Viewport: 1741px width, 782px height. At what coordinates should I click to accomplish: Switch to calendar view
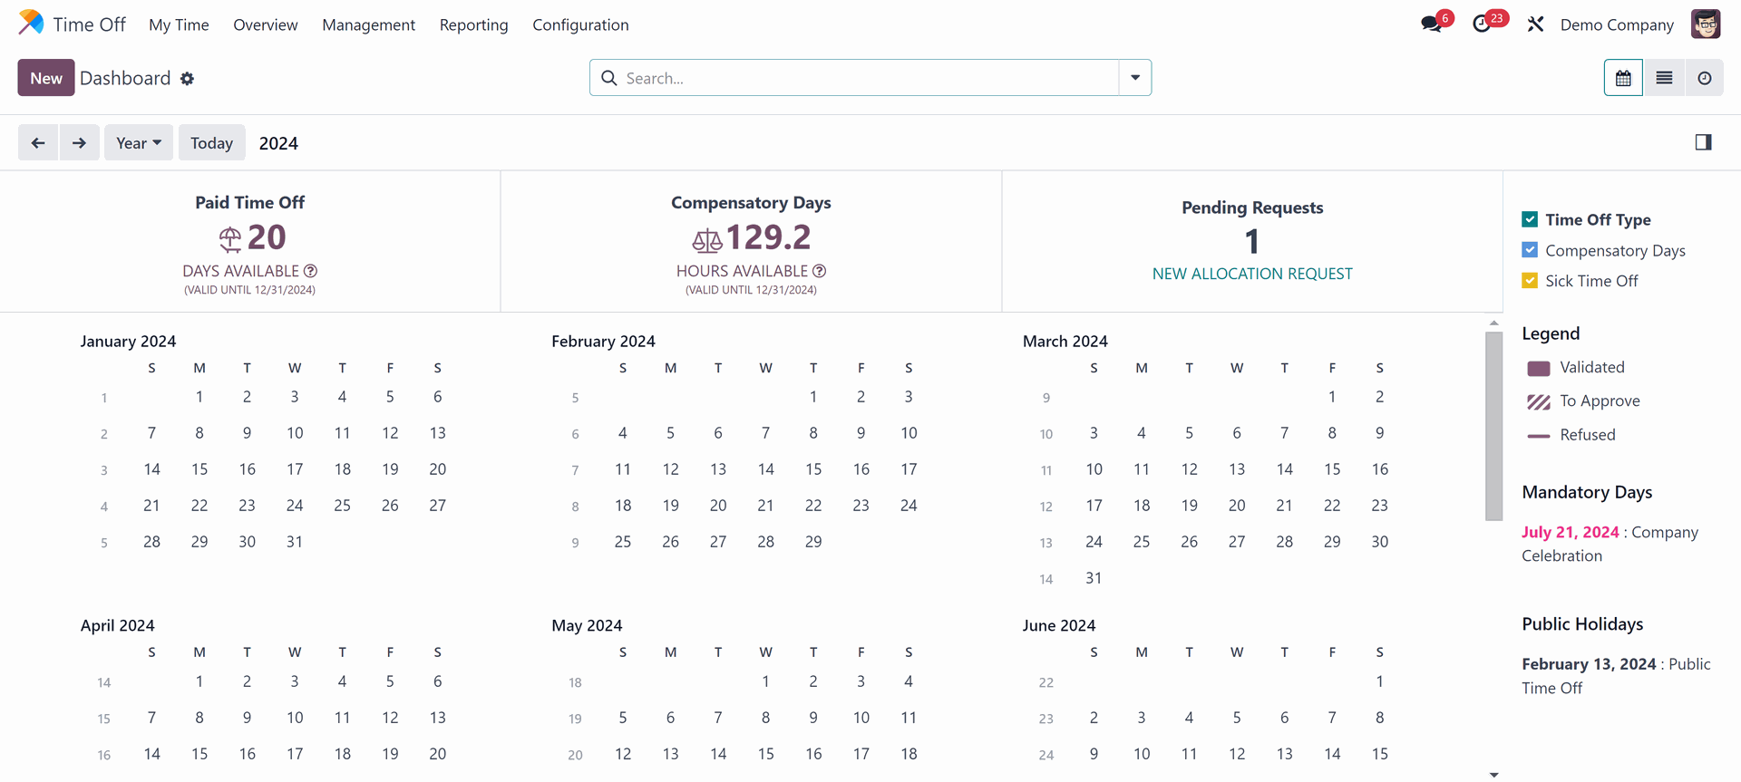(x=1623, y=78)
